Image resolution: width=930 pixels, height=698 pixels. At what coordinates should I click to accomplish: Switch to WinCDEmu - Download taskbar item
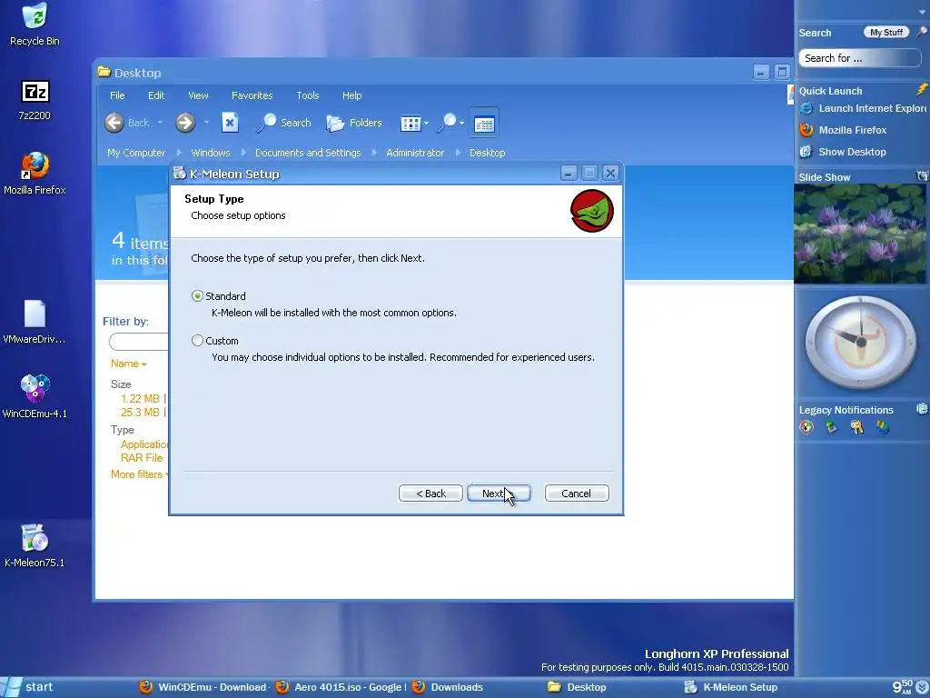(x=203, y=687)
